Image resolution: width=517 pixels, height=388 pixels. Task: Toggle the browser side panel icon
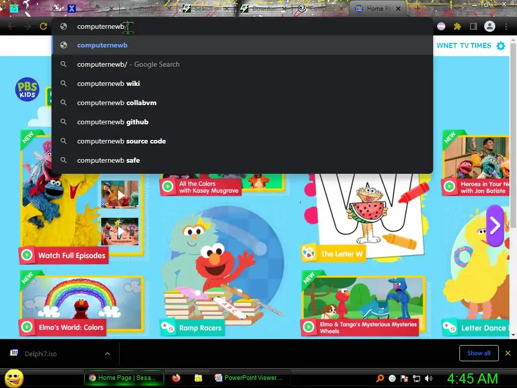(474, 26)
